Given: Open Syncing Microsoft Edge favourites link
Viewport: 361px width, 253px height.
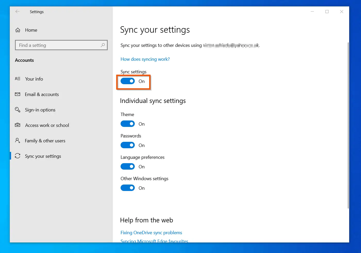Looking at the screenshot, I should tap(154, 241).
